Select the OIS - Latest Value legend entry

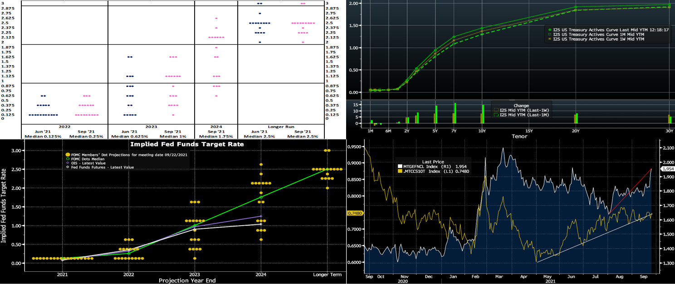coord(92,163)
